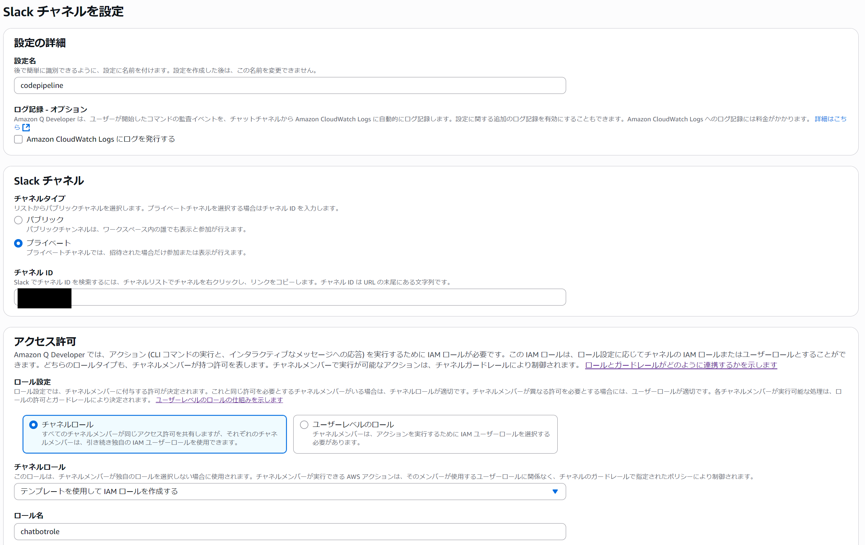The height and width of the screenshot is (545, 865).
Task: Click the ログ記録 - オプション label
Action: coord(51,109)
